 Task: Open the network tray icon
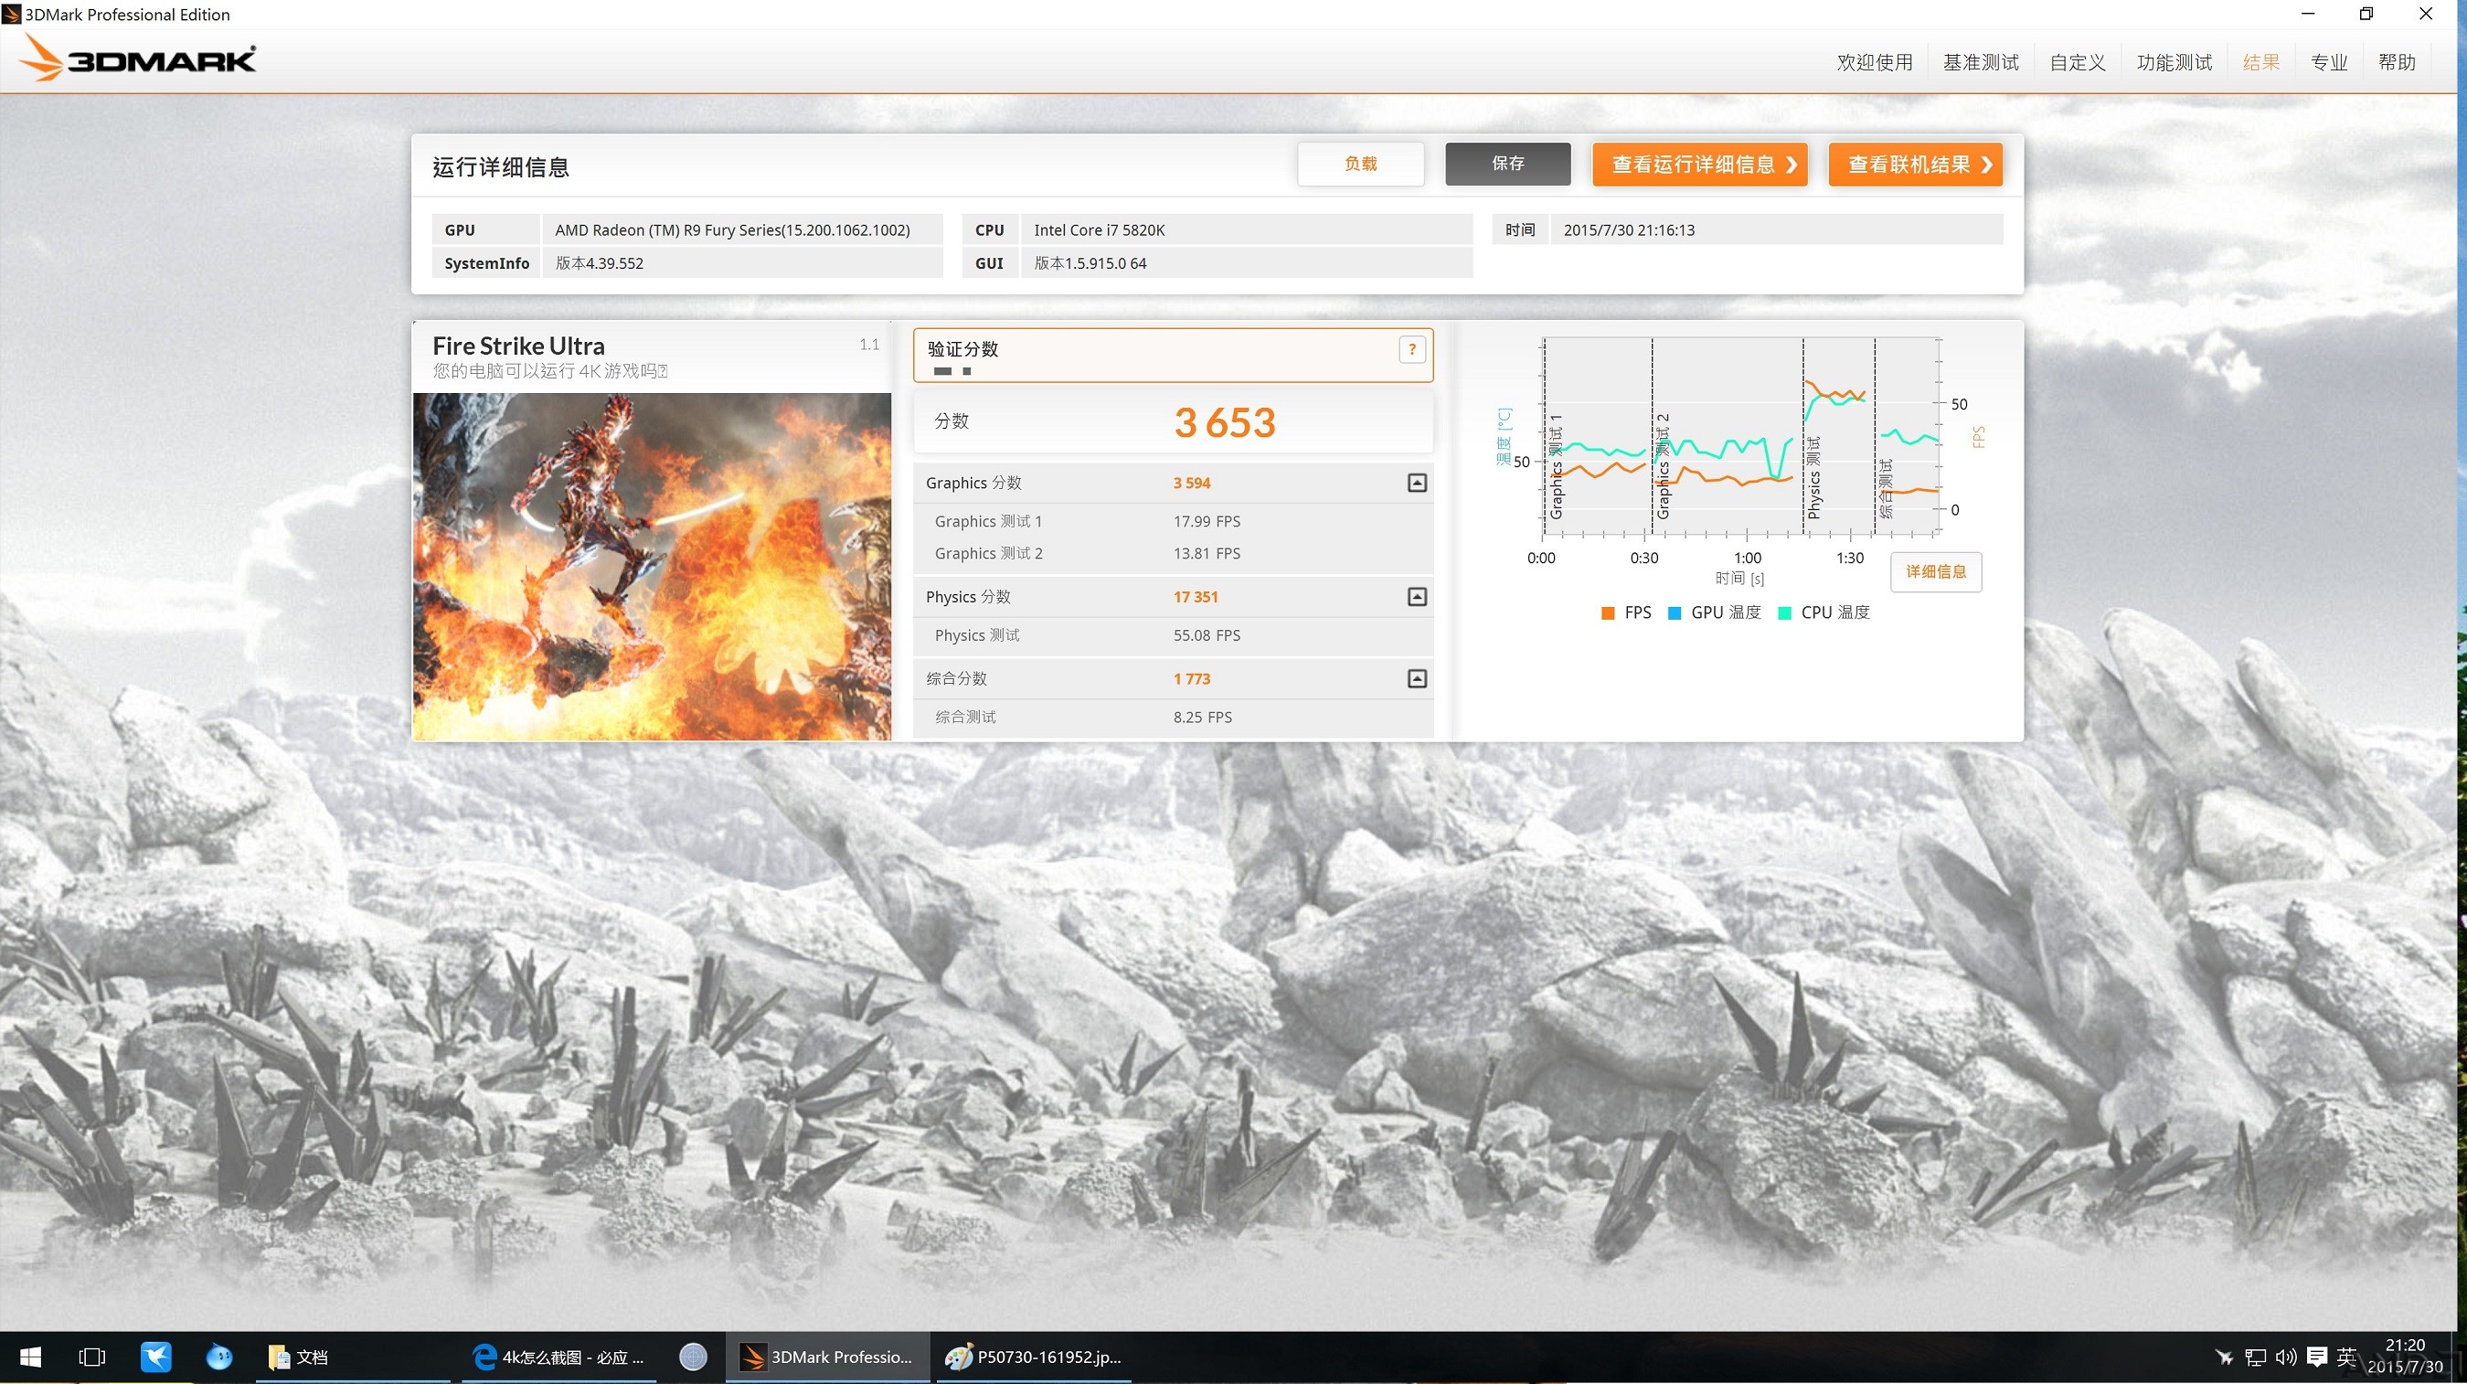[2255, 1357]
